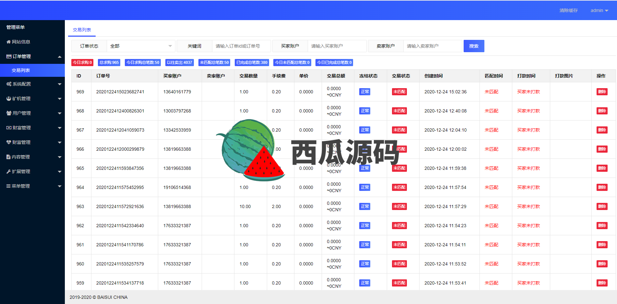Click the 订单管理 card icon

[9, 56]
